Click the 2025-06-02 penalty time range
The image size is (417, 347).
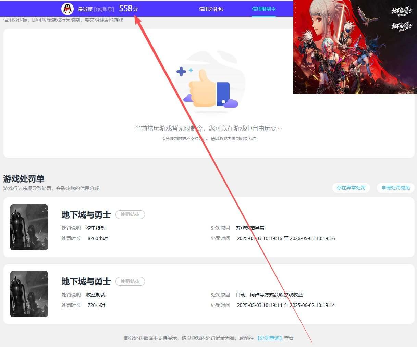tap(286, 305)
